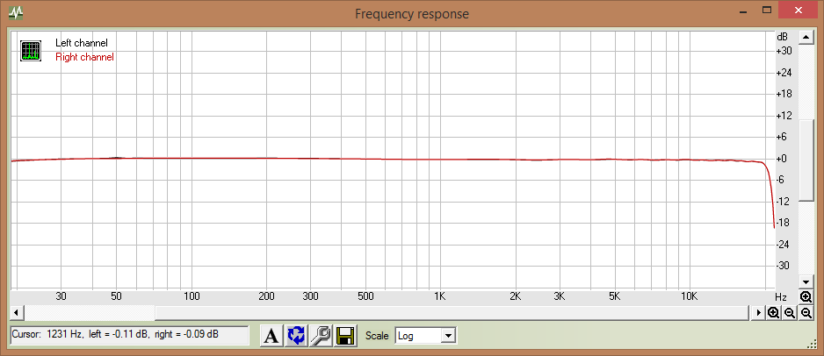Click the 'A' text toggle button
Screen dimensions: 824x356
tap(272, 335)
